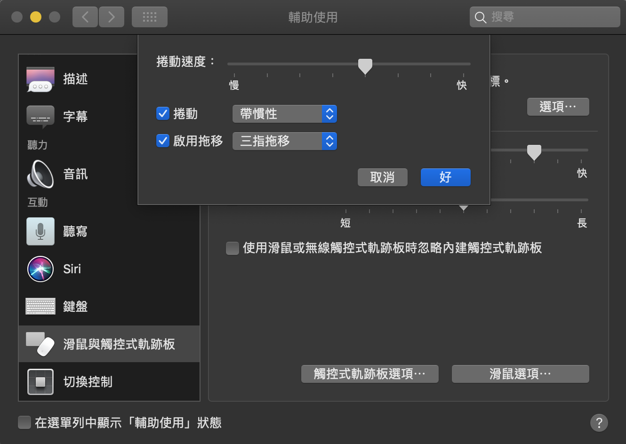Enable 在選單列中顯示「輔助使用」狀態 checkbox
This screenshot has height=444, width=626.
(x=24, y=422)
